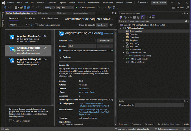This screenshot has height=131, width=191.
Task: Expand the Properties folder node
Action: (123, 34)
